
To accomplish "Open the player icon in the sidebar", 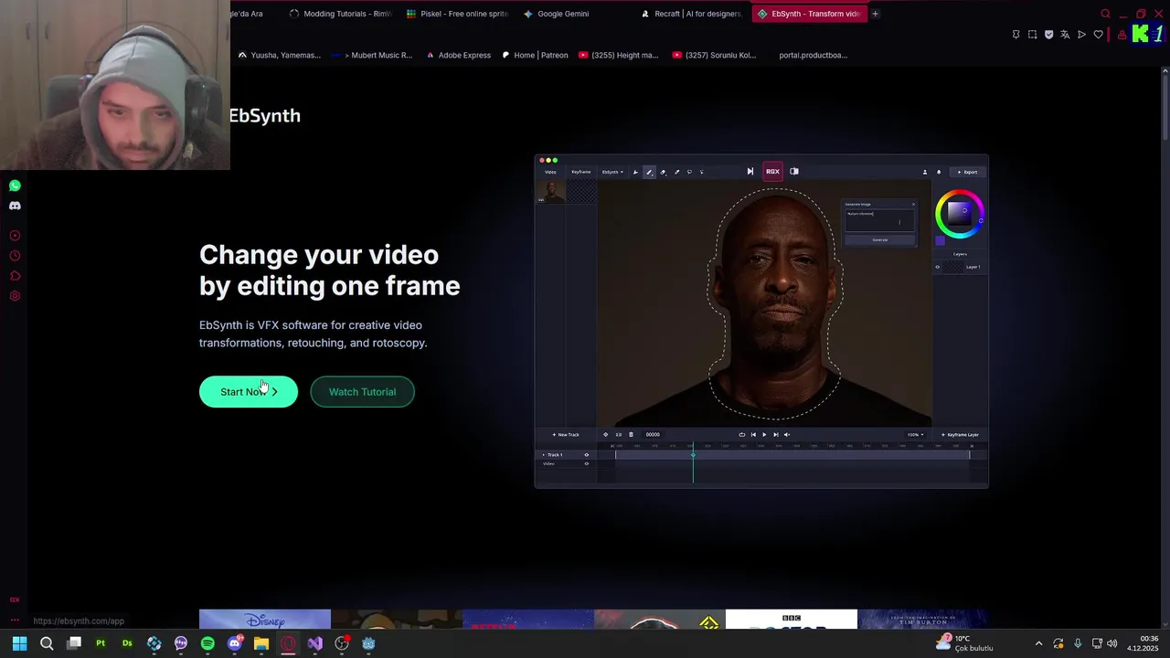I will pyautogui.click(x=15, y=236).
